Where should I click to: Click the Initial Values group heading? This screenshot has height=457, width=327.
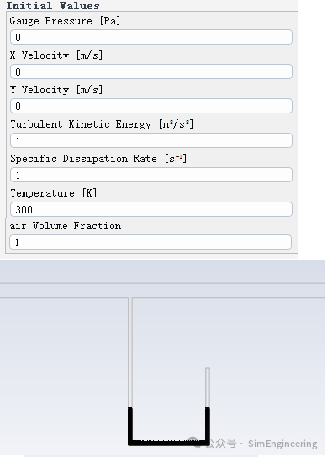click(x=53, y=5)
